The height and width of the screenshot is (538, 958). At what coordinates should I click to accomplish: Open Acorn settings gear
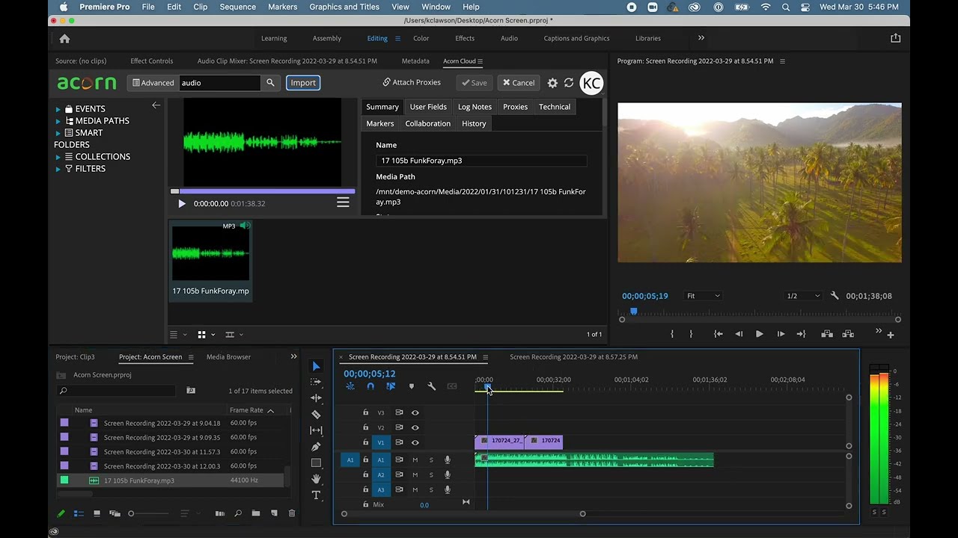pos(552,83)
